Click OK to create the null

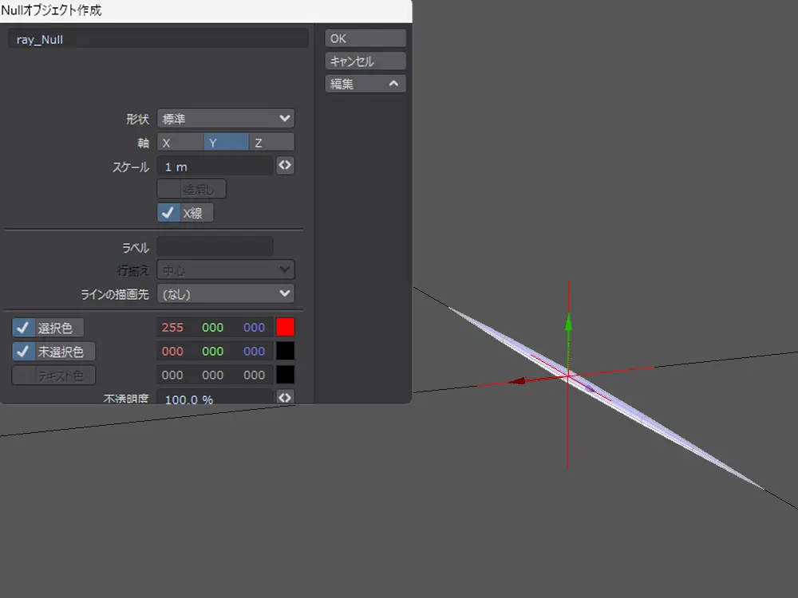(x=365, y=38)
